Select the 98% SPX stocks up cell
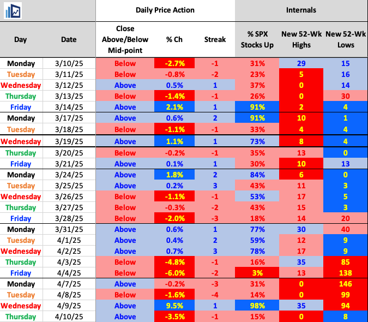 click(x=257, y=306)
